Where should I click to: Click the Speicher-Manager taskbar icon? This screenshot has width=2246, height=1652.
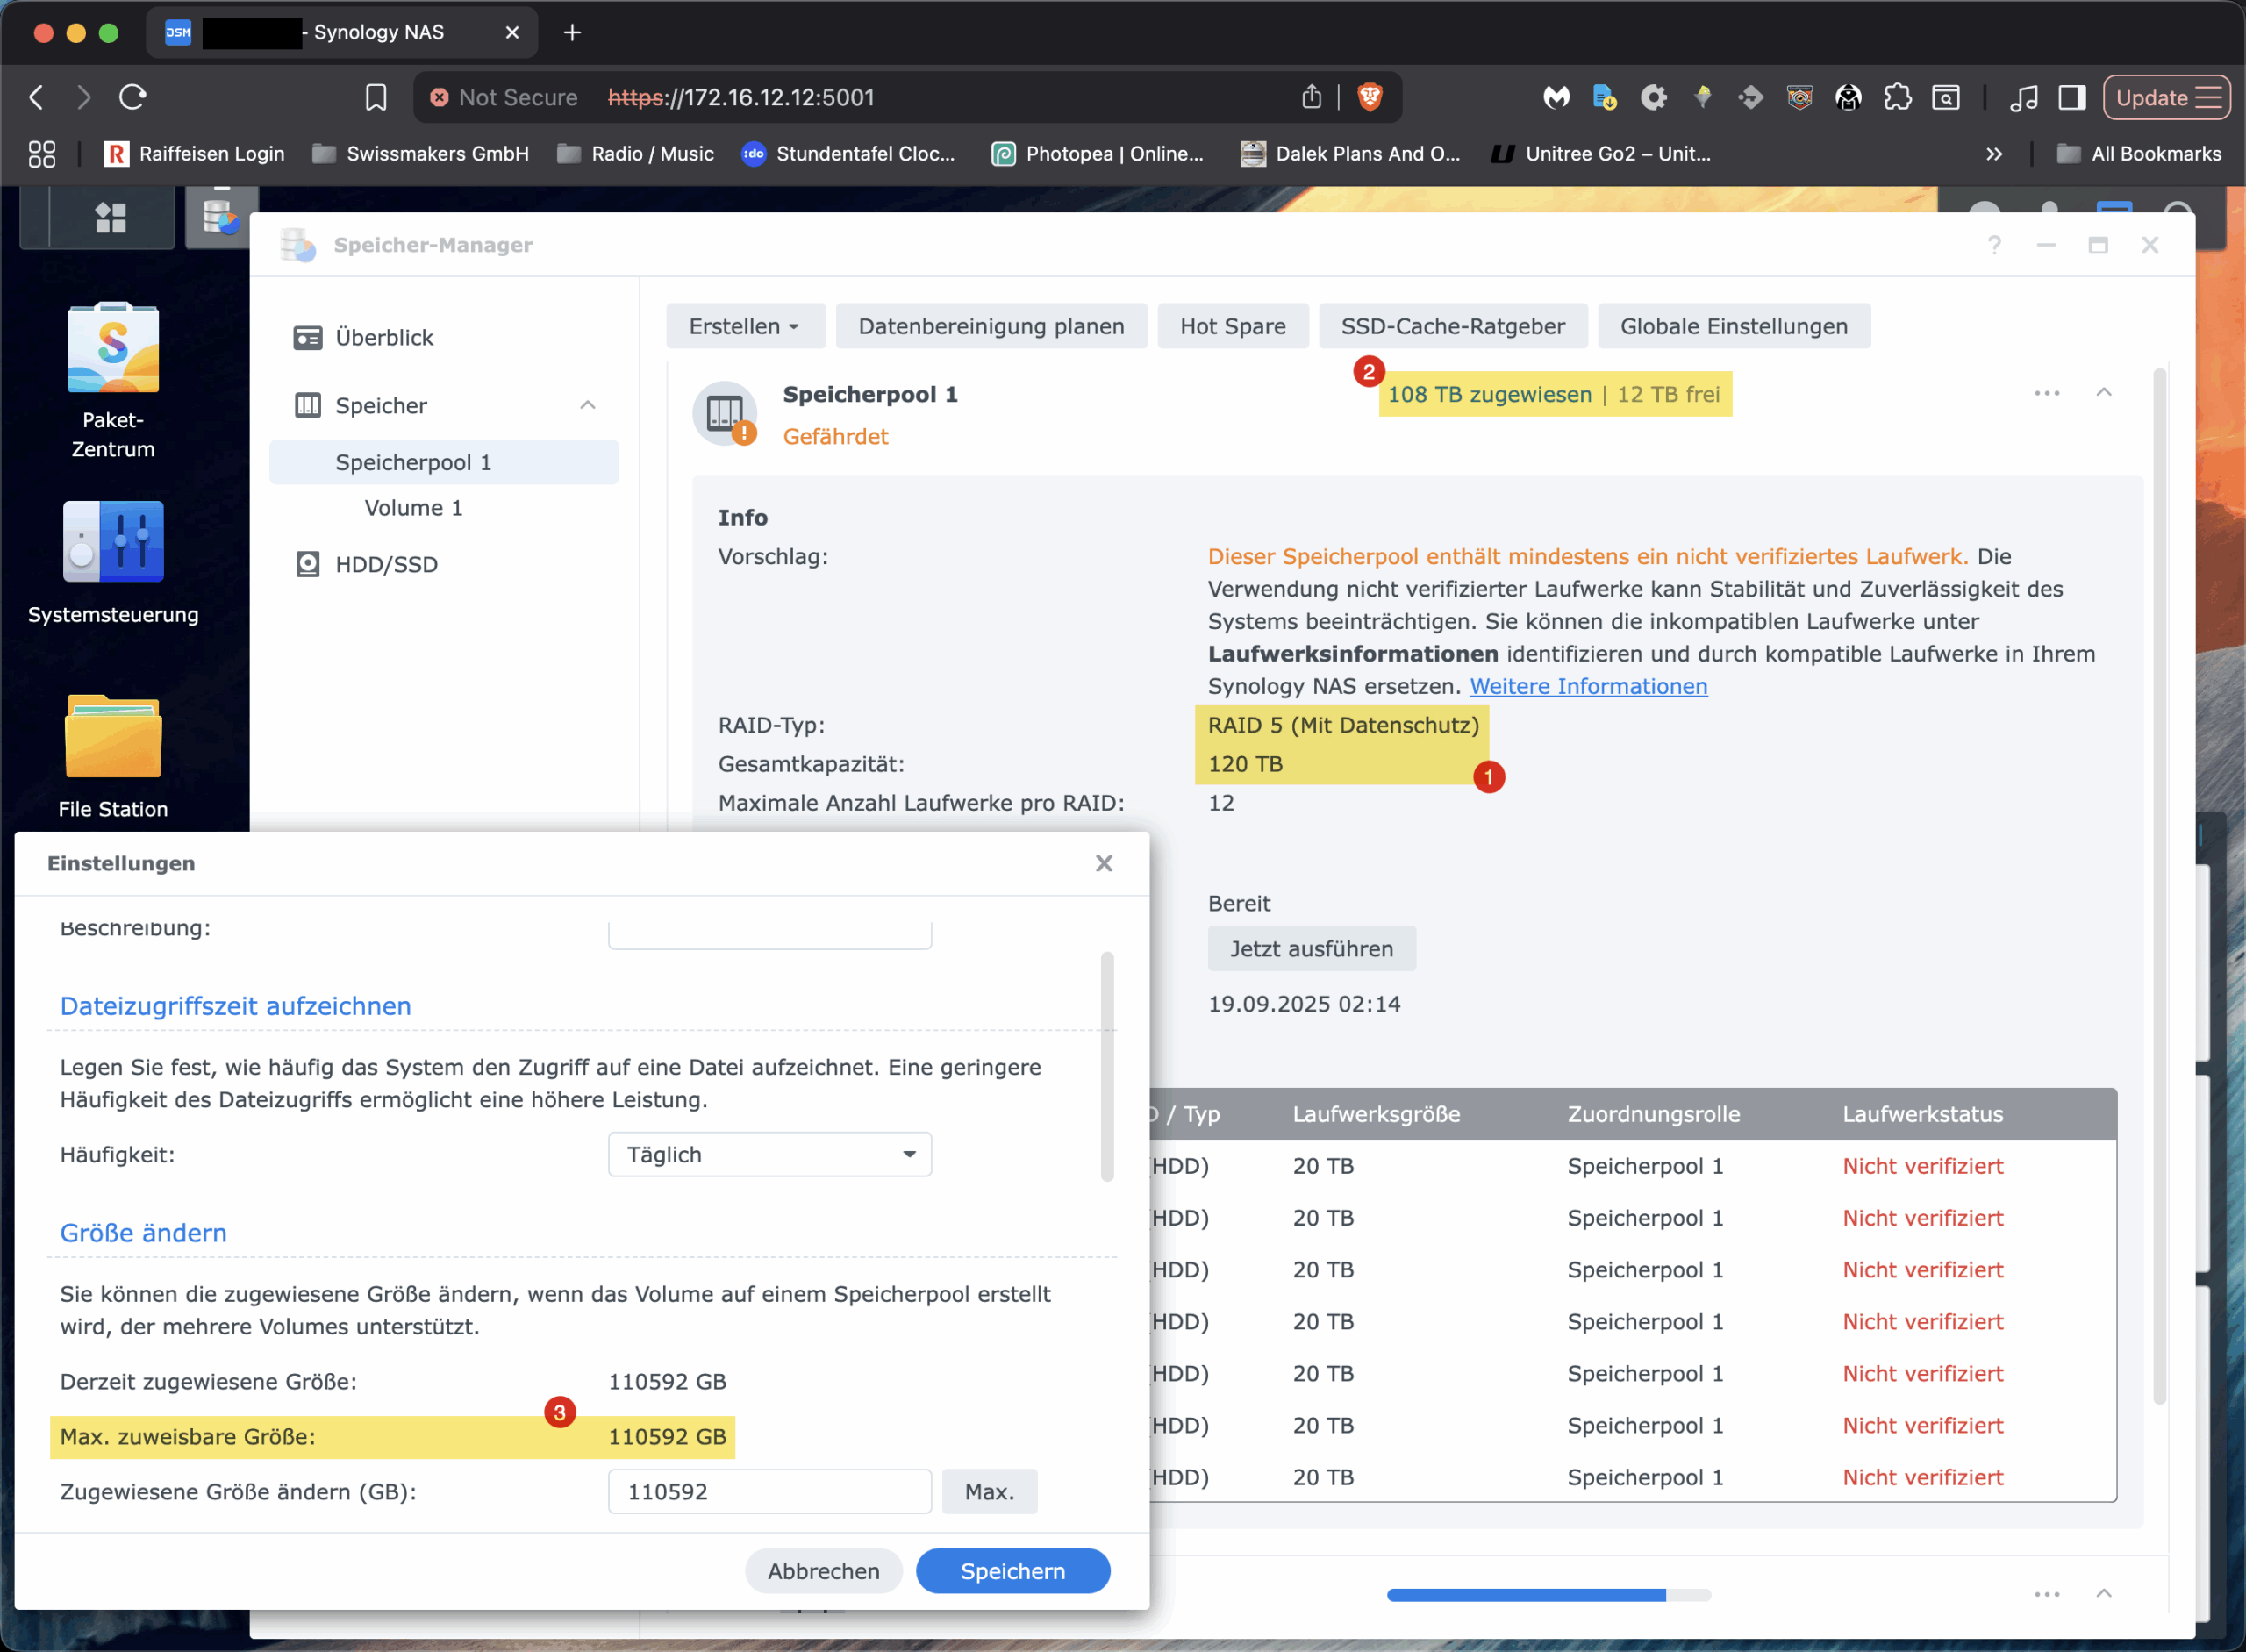[x=219, y=217]
